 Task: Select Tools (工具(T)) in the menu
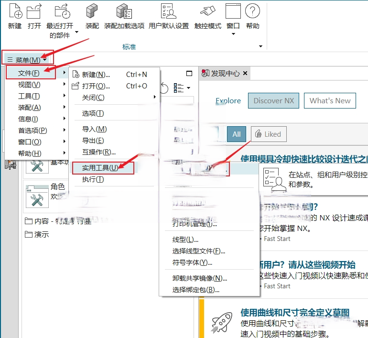(x=36, y=96)
